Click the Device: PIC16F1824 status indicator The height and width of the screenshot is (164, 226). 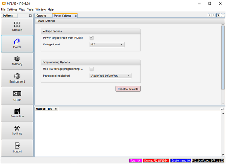click(156, 160)
